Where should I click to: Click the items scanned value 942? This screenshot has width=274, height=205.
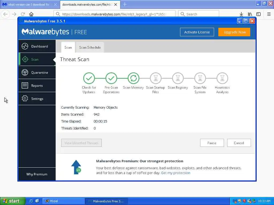[x=96, y=114]
